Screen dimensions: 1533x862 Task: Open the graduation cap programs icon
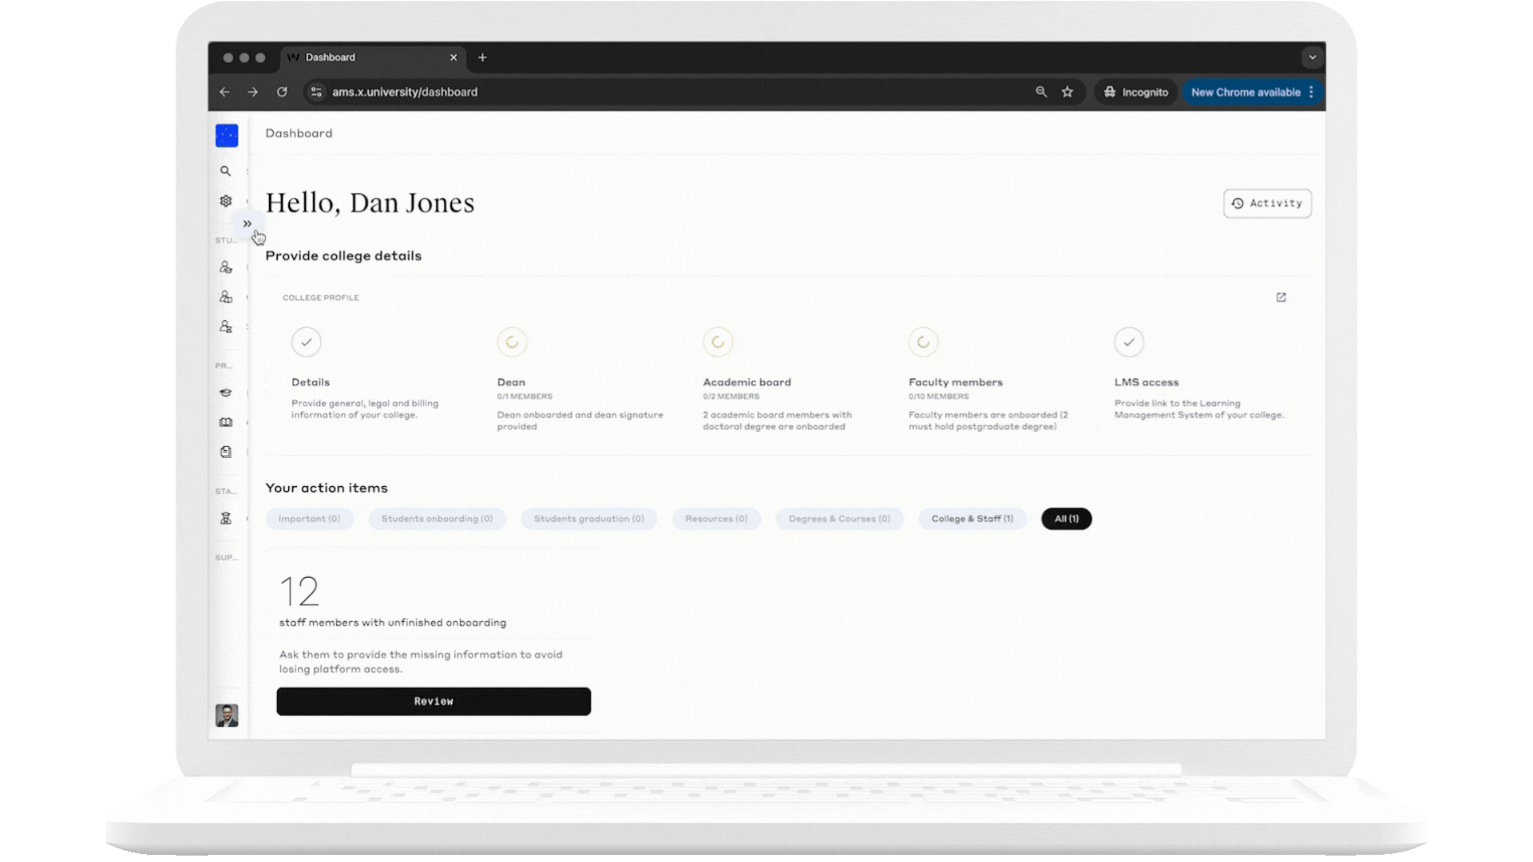[x=226, y=393]
